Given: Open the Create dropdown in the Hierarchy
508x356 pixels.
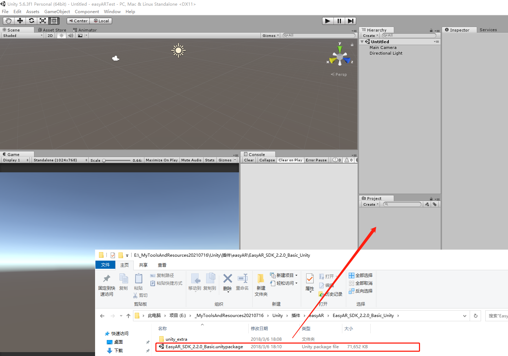Looking at the screenshot, I should click(x=369, y=35).
